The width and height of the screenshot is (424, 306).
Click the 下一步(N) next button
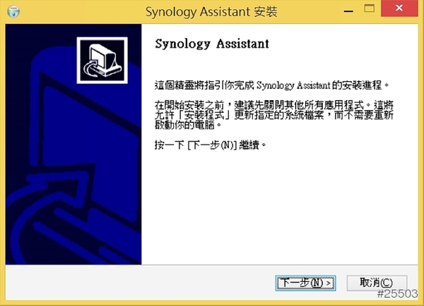point(305,283)
